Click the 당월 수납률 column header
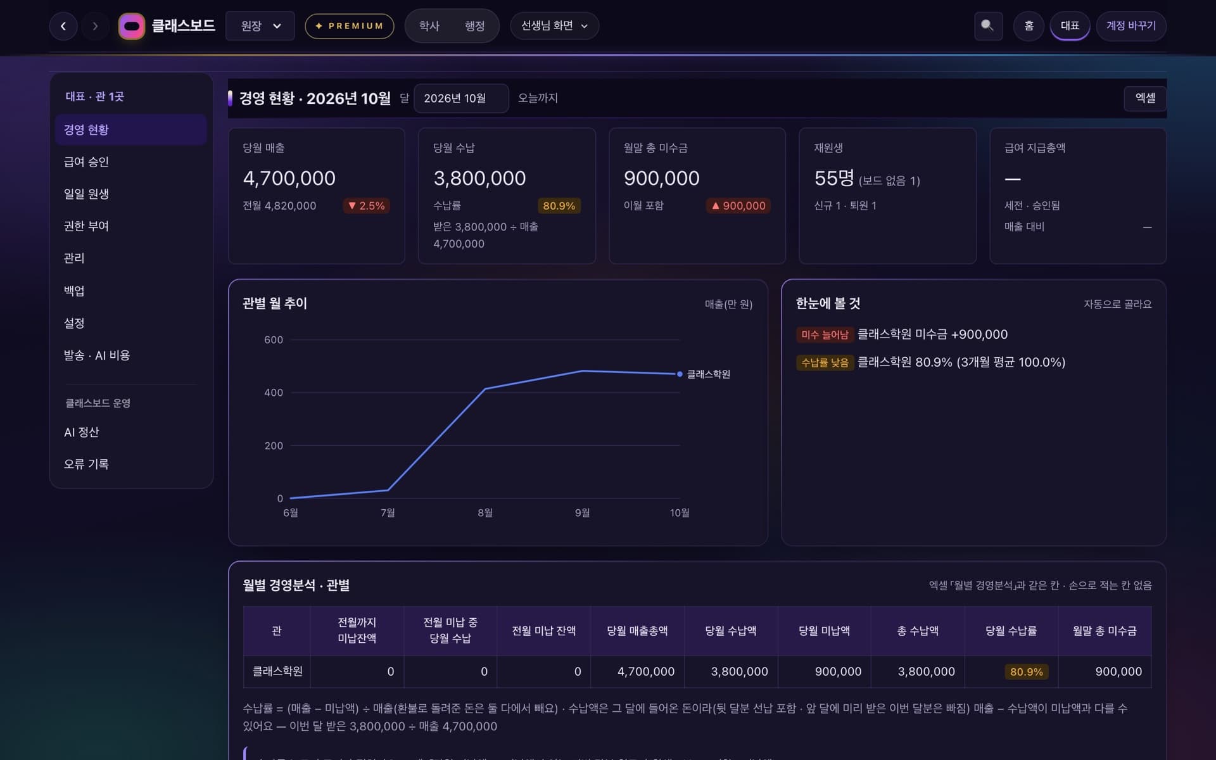Screen dimensions: 1216x760 [1011, 631]
